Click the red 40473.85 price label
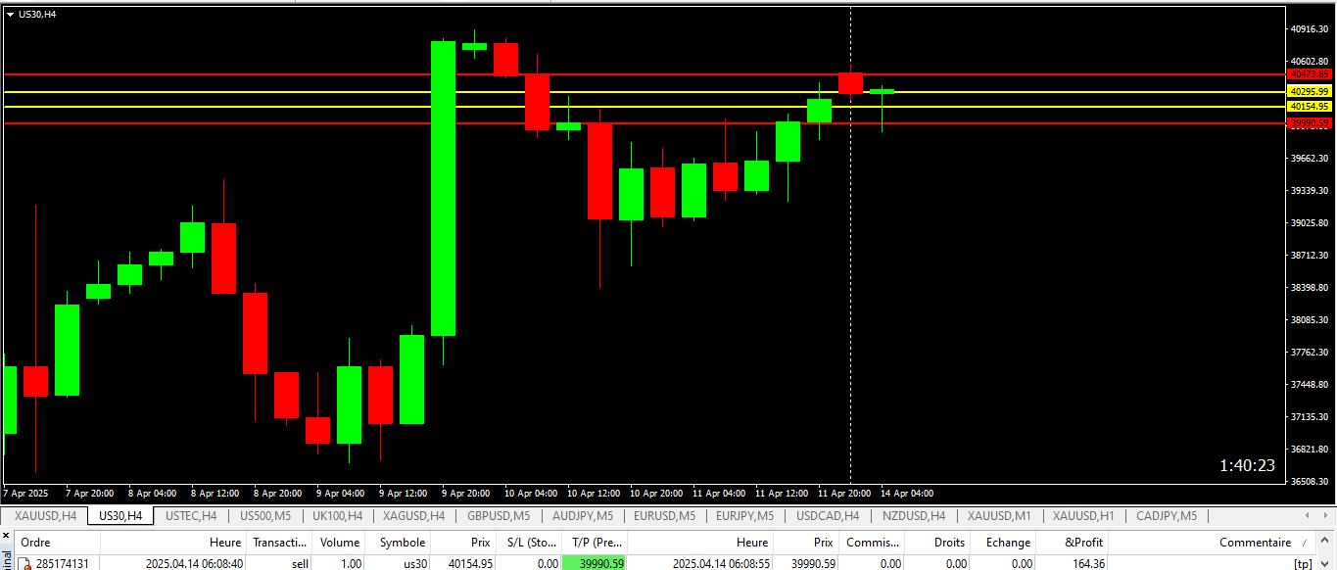1337x570 pixels. (x=1310, y=74)
